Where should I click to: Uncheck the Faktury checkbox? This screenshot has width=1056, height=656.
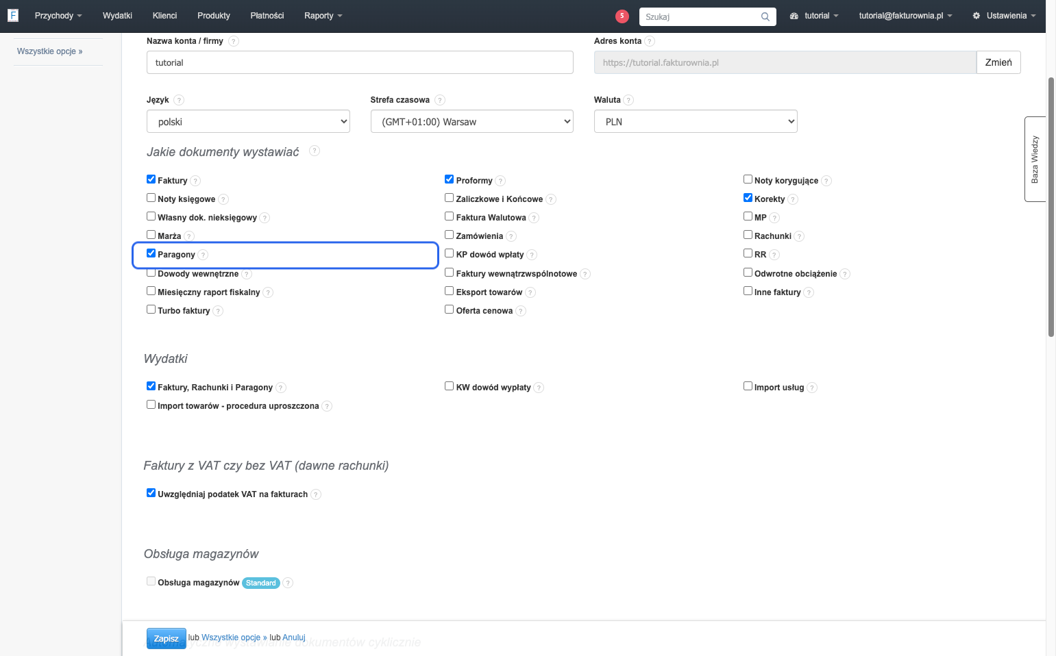151,179
